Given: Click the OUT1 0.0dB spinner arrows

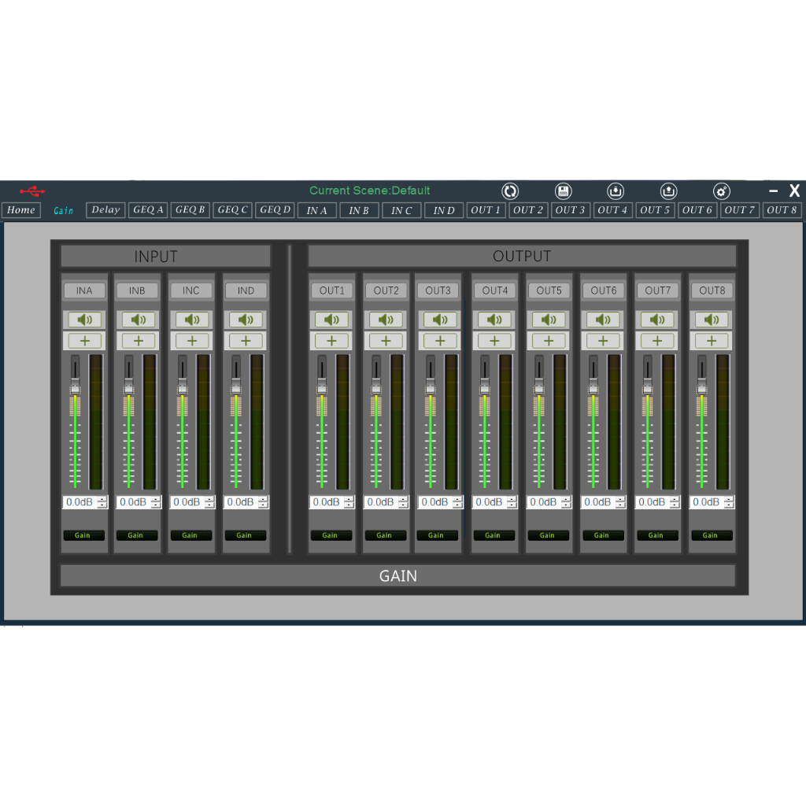Looking at the screenshot, I should [349, 502].
